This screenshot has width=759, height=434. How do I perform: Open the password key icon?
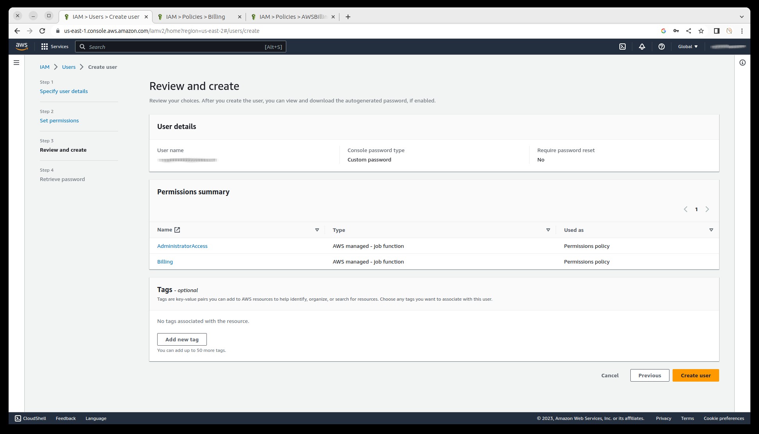click(676, 31)
